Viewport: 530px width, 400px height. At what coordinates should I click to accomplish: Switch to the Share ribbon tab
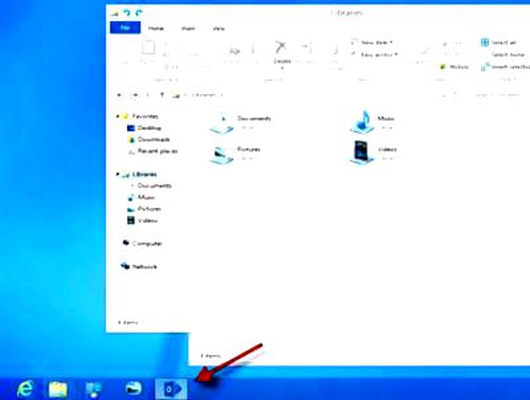click(x=188, y=28)
